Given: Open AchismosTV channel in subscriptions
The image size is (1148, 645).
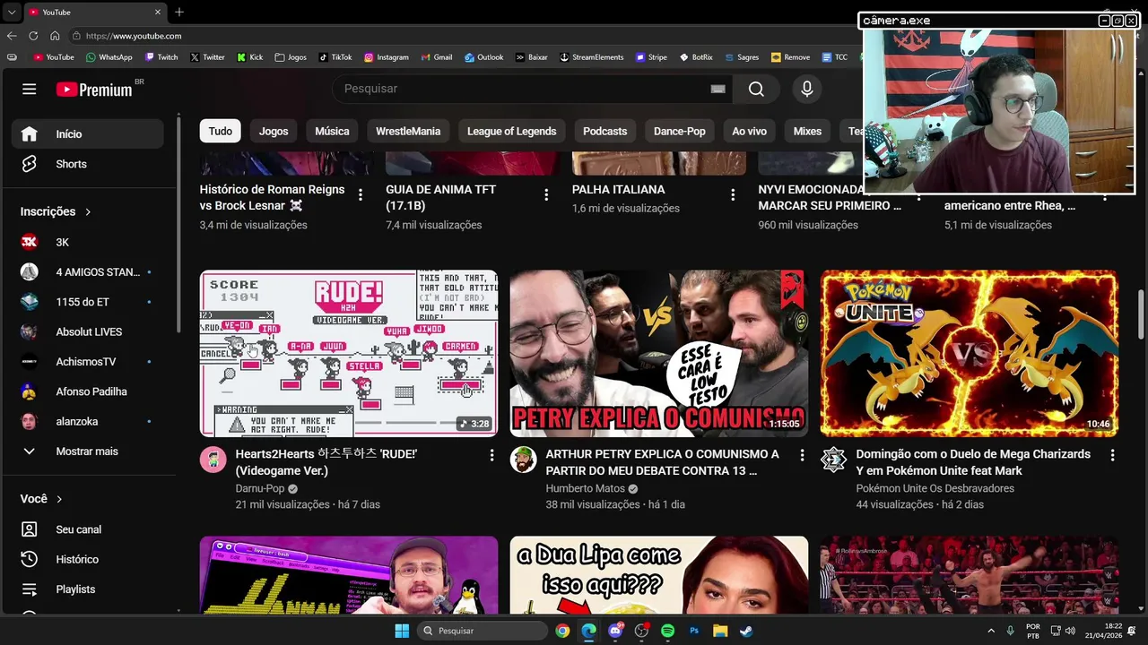Looking at the screenshot, I should point(88,362).
